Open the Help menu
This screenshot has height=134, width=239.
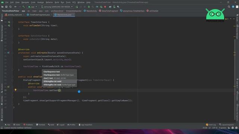point(88,3)
